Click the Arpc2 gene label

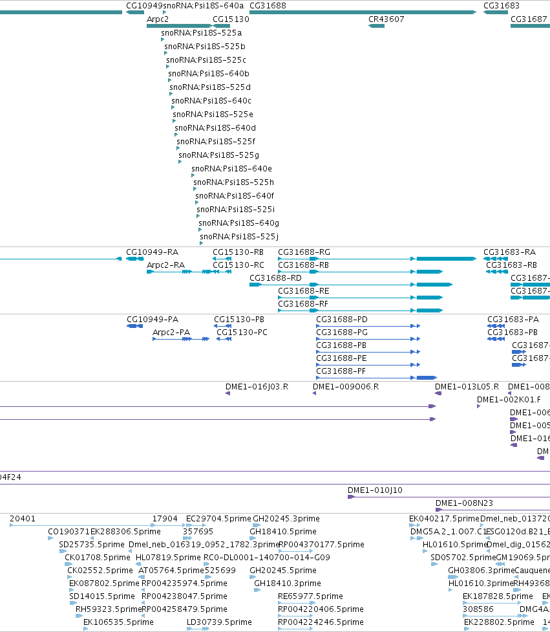158,19
